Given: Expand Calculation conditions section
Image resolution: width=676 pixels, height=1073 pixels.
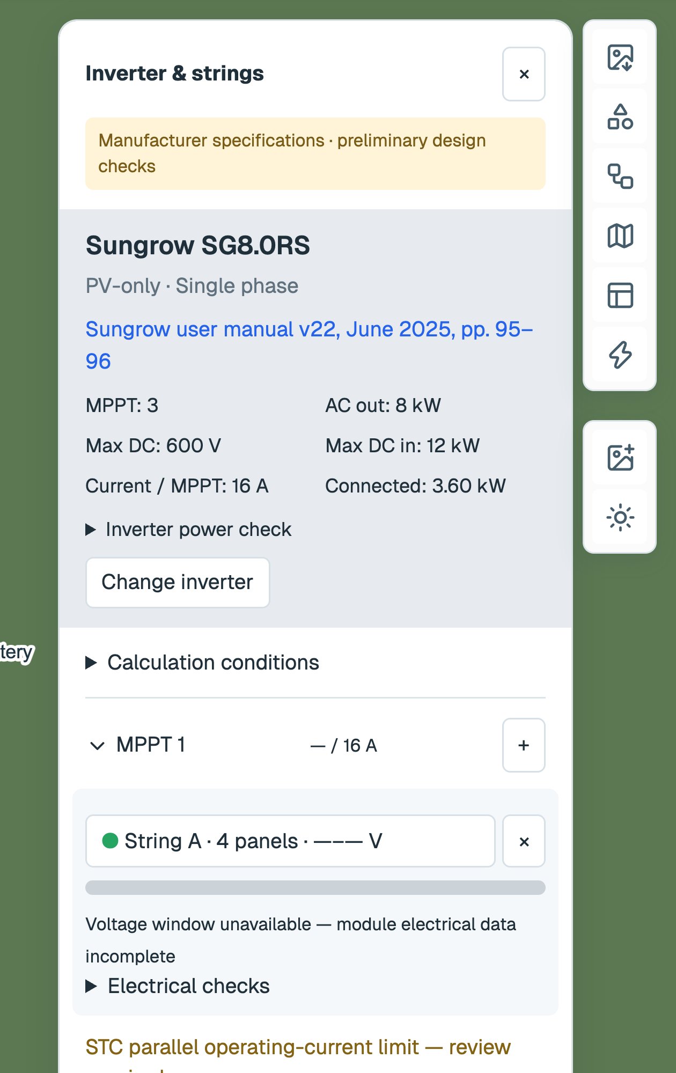Looking at the screenshot, I should tap(202, 663).
